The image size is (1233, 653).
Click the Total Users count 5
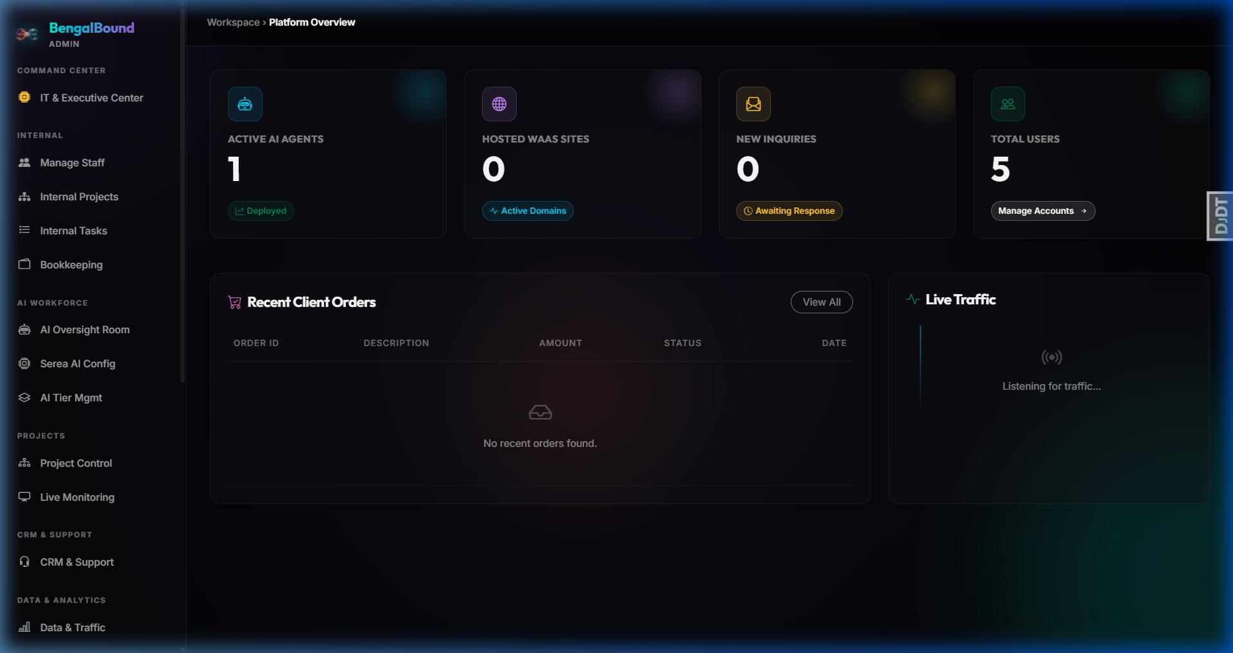pos(1001,170)
